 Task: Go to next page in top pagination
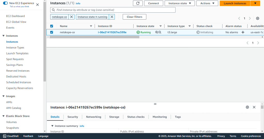[x=250, y=18]
